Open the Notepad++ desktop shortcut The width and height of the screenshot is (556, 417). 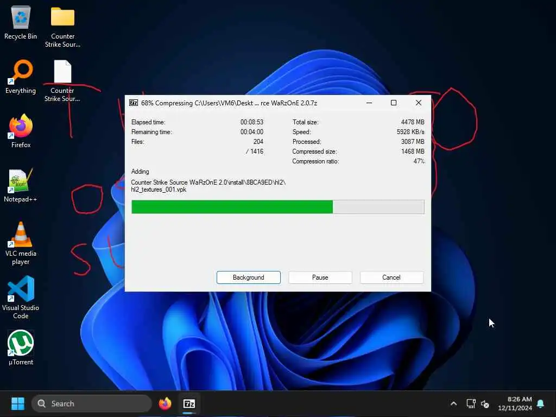[x=21, y=185]
